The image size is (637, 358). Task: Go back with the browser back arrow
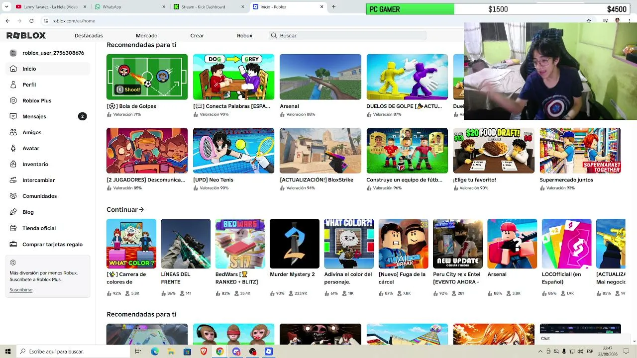point(7,21)
